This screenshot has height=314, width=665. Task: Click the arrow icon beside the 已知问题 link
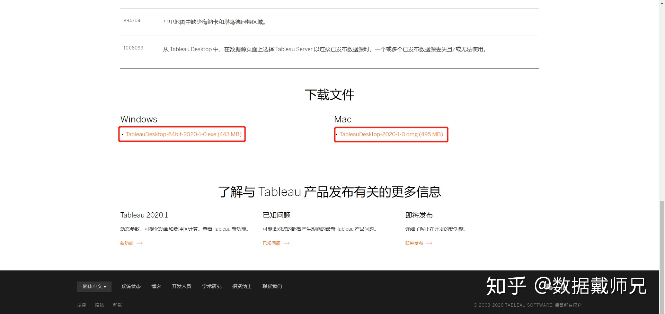(x=287, y=243)
